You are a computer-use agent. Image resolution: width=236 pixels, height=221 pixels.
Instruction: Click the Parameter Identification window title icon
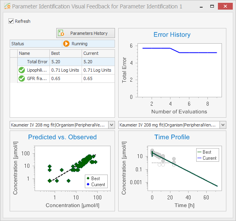[7, 6]
